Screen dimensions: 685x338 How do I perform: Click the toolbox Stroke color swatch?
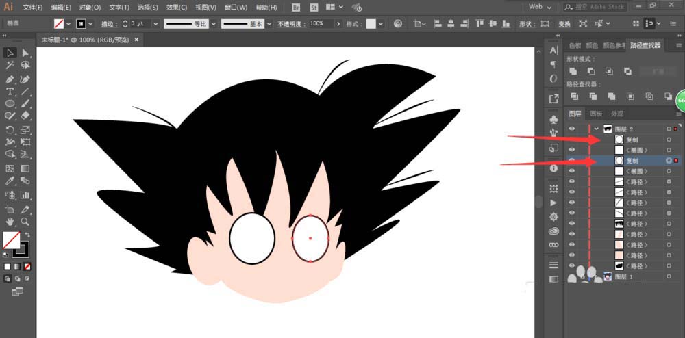coord(21,249)
